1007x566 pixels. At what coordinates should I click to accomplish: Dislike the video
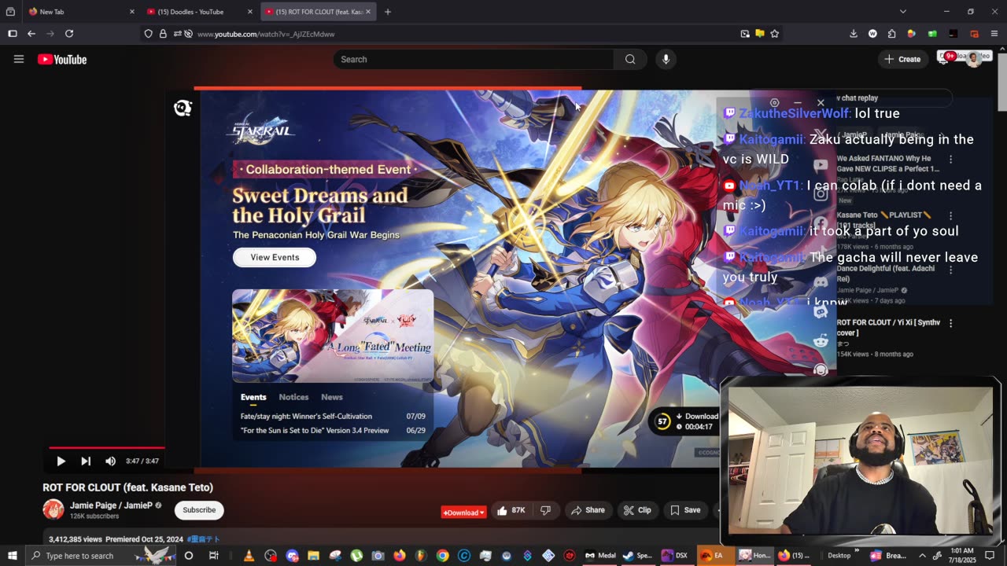(545, 510)
